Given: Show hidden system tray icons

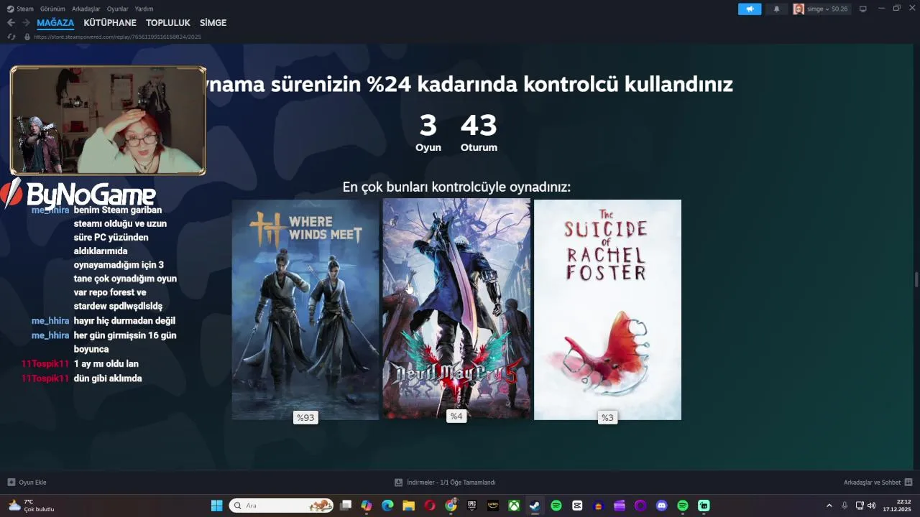Looking at the screenshot, I should 829,506.
